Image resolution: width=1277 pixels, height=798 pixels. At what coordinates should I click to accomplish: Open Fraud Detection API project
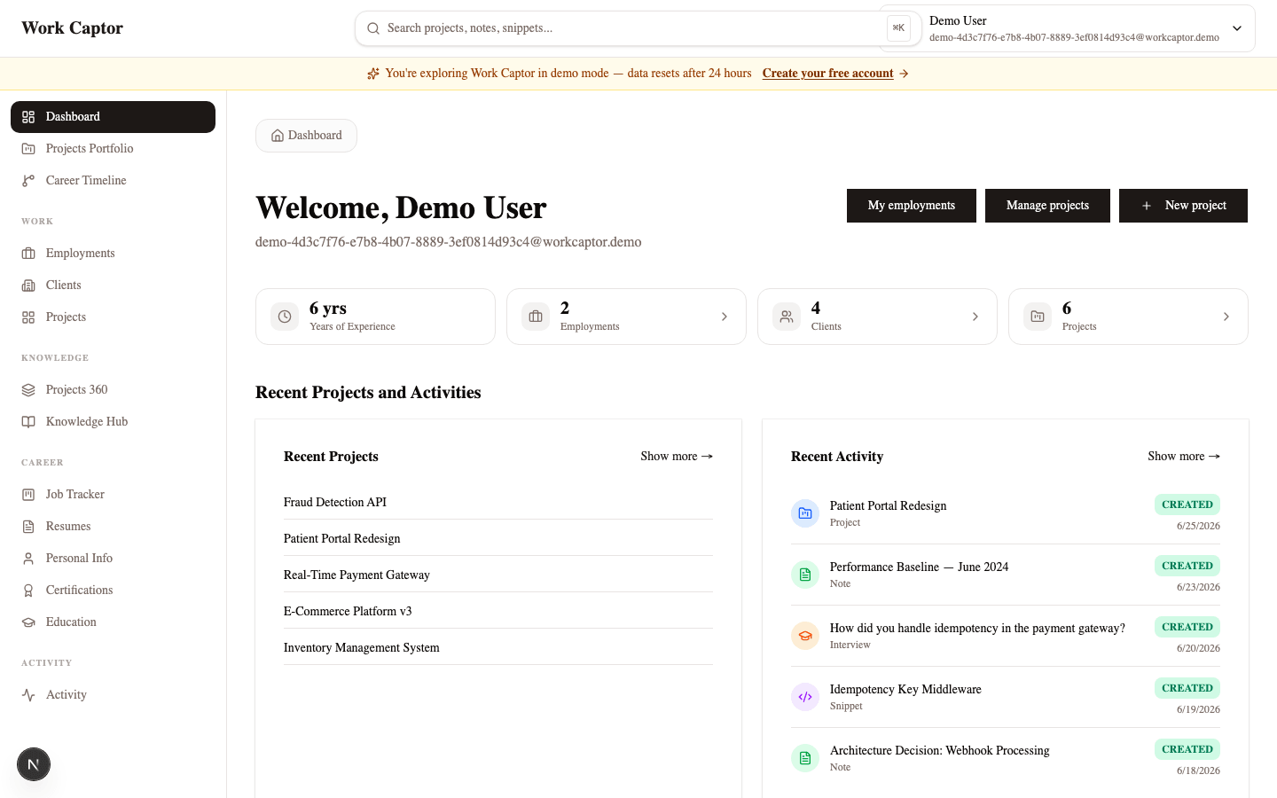pyautogui.click(x=335, y=503)
